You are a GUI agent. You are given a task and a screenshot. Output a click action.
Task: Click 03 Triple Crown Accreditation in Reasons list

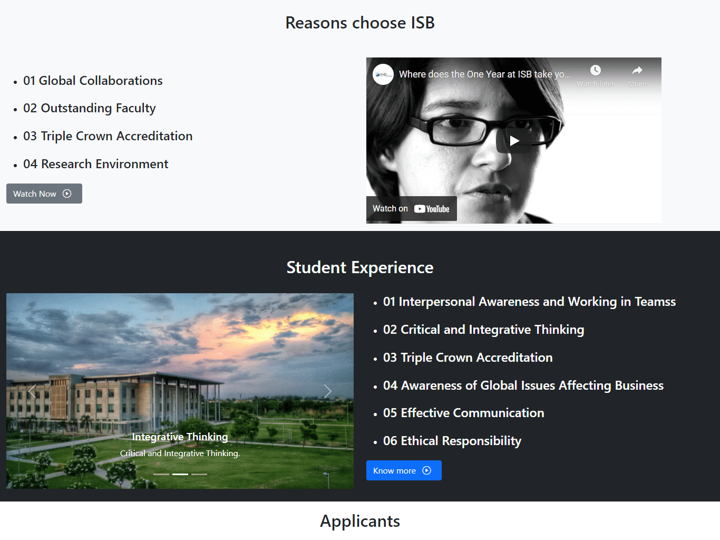coord(108,136)
